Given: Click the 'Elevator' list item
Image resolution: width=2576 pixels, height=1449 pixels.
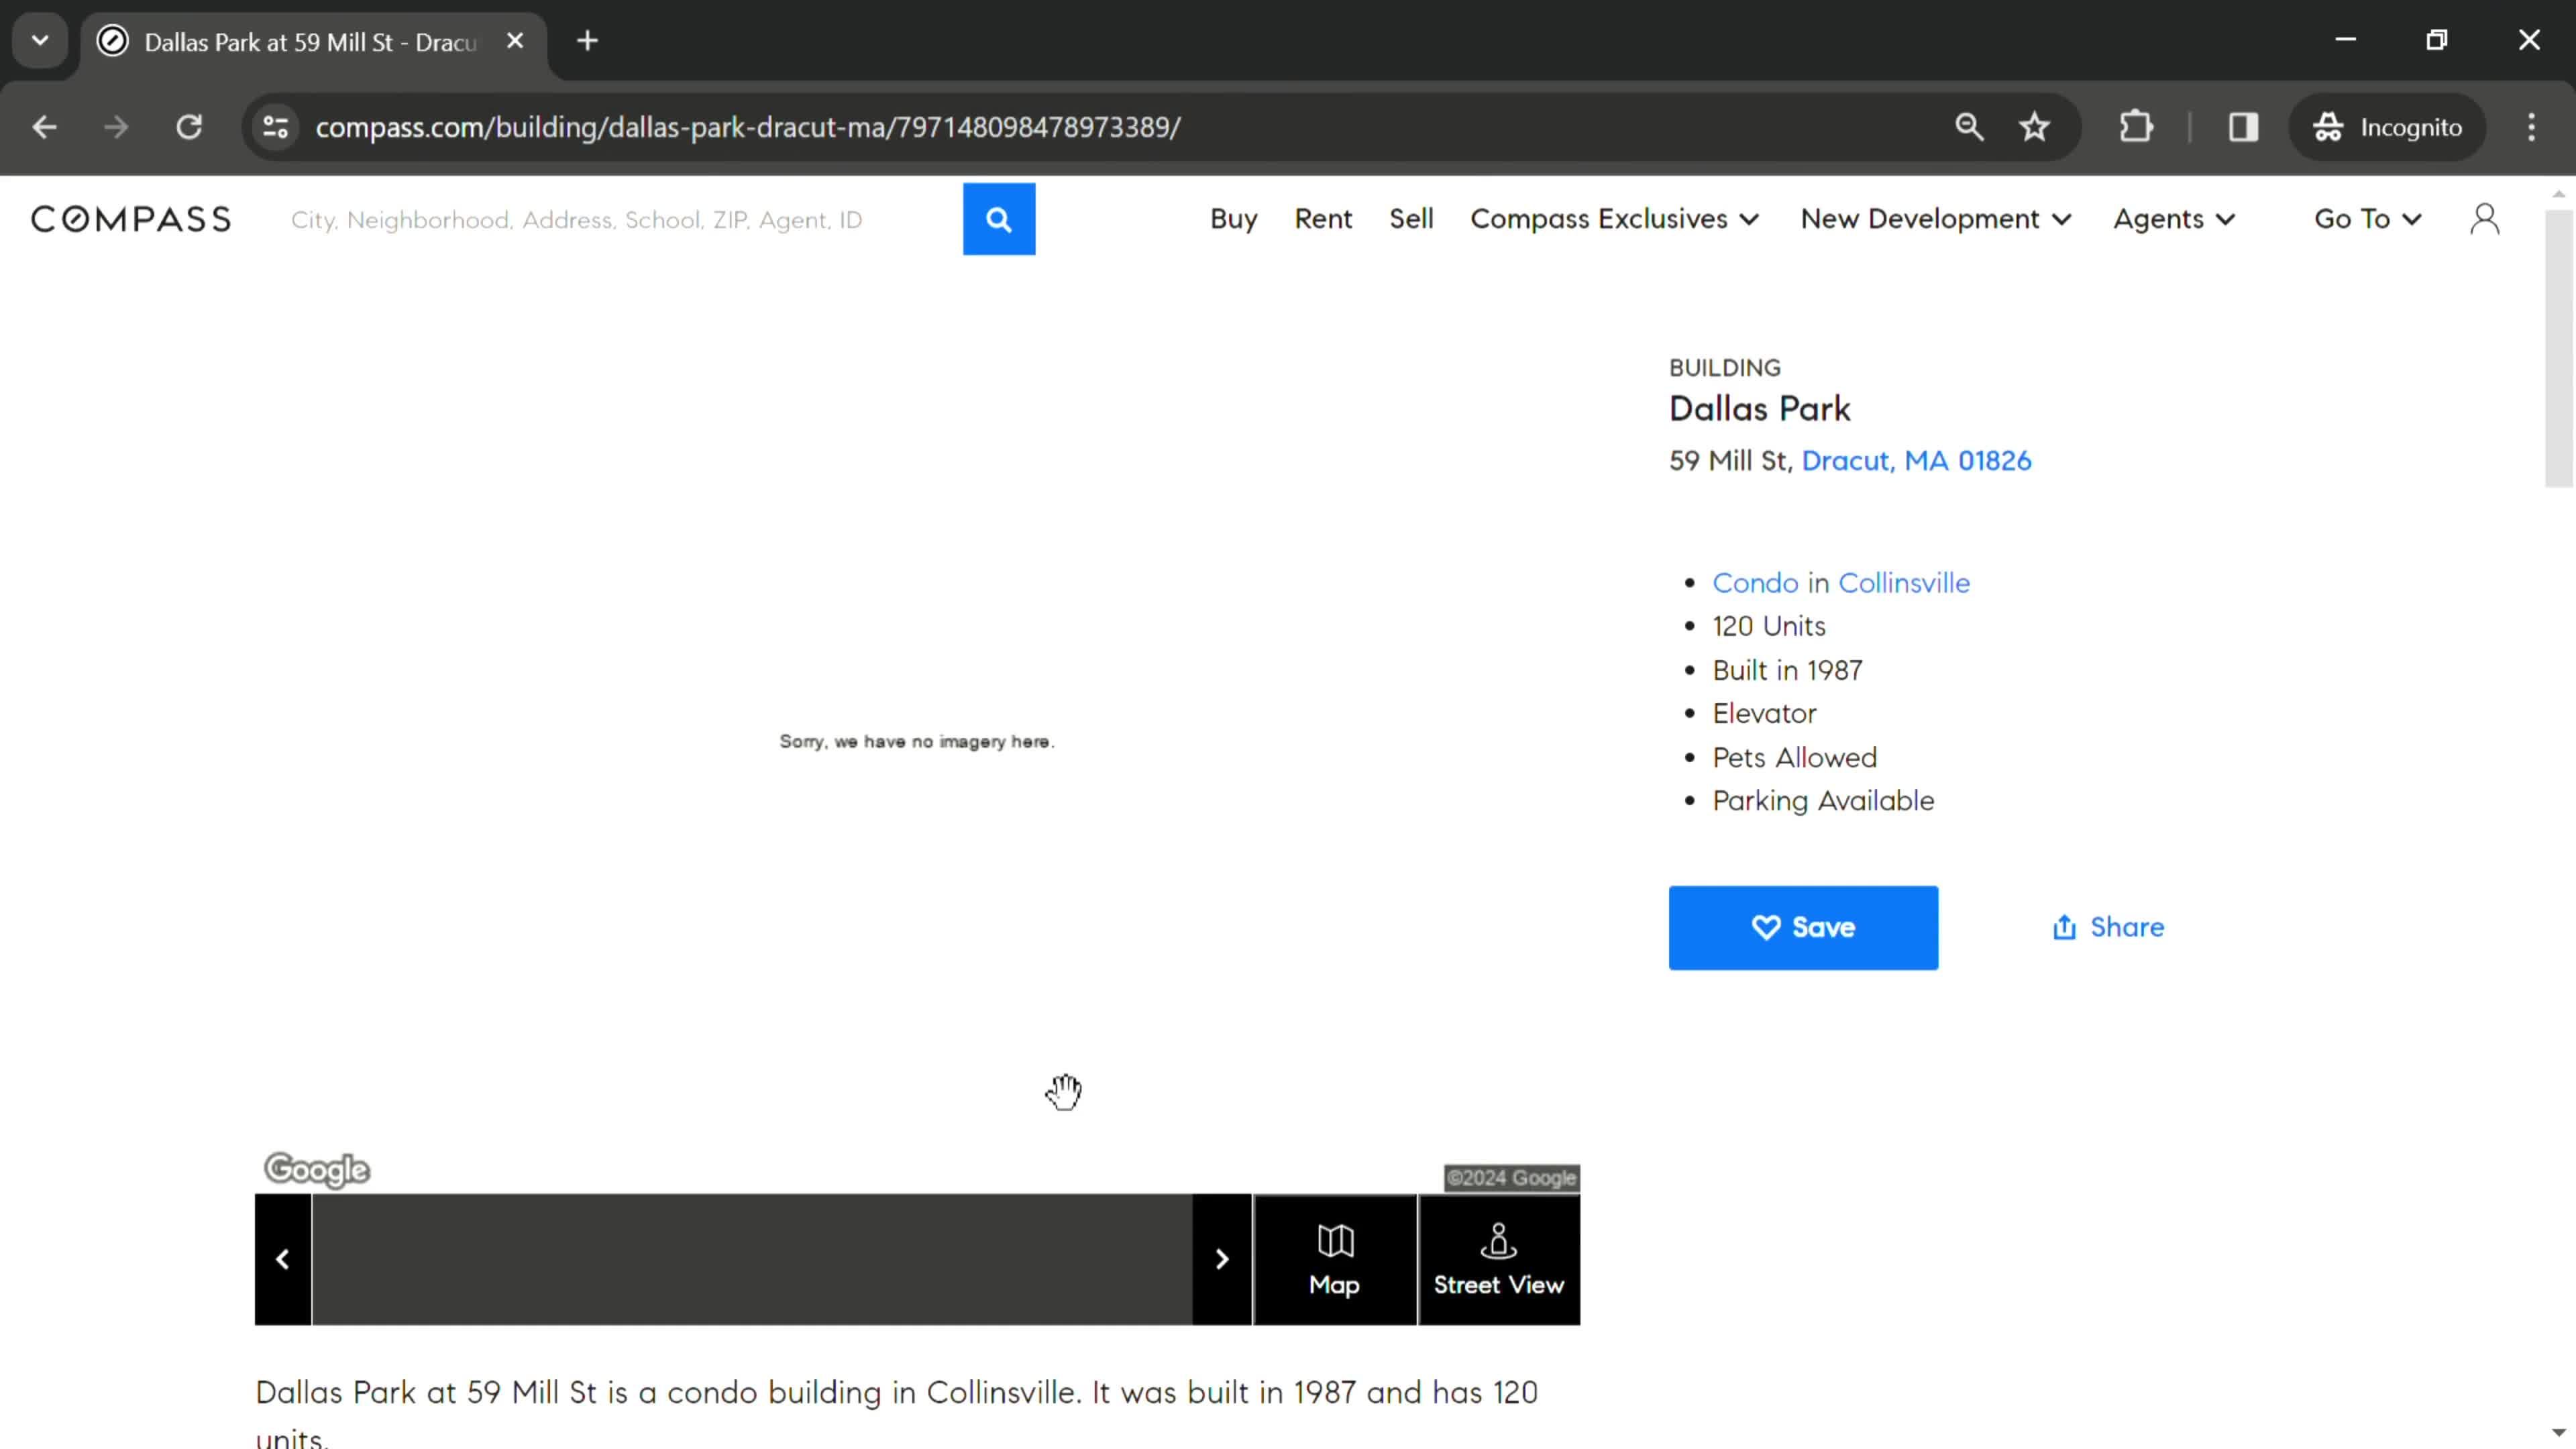Looking at the screenshot, I should click(1764, 714).
